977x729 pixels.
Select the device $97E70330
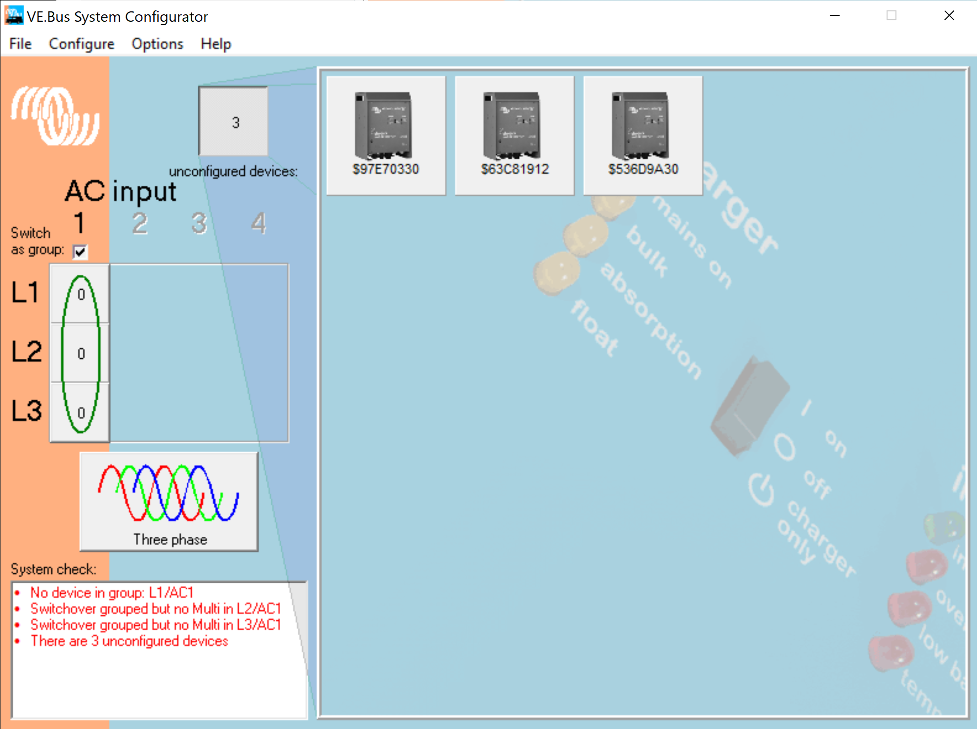click(385, 134)
